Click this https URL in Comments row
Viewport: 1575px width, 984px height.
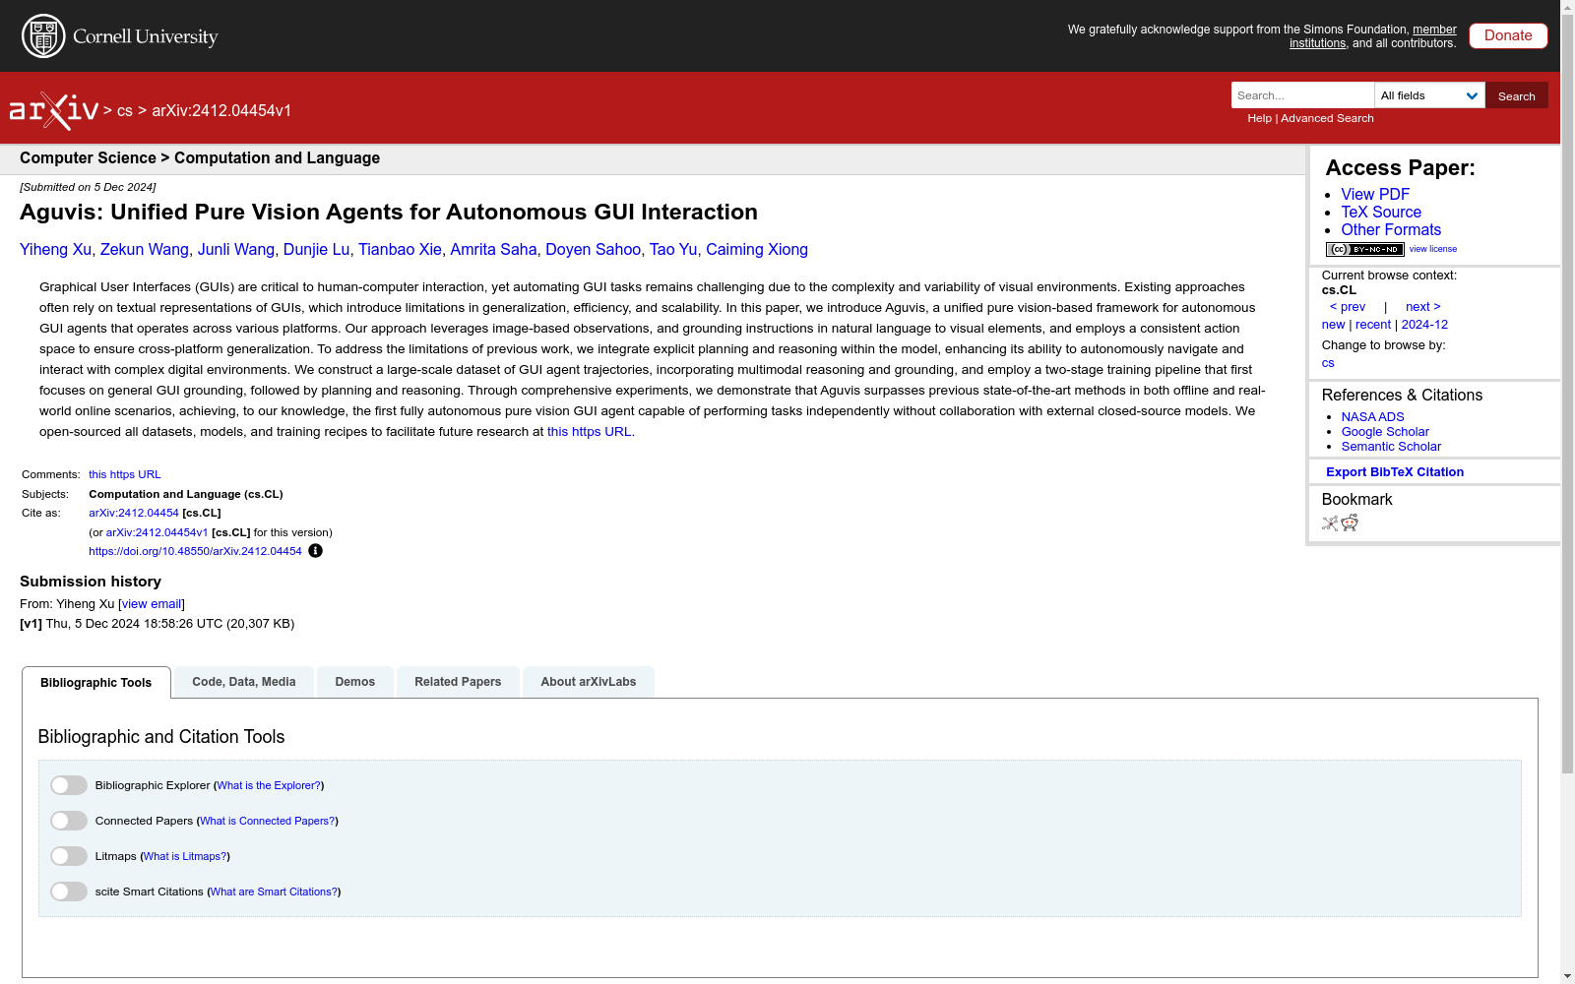pos(124,474)
